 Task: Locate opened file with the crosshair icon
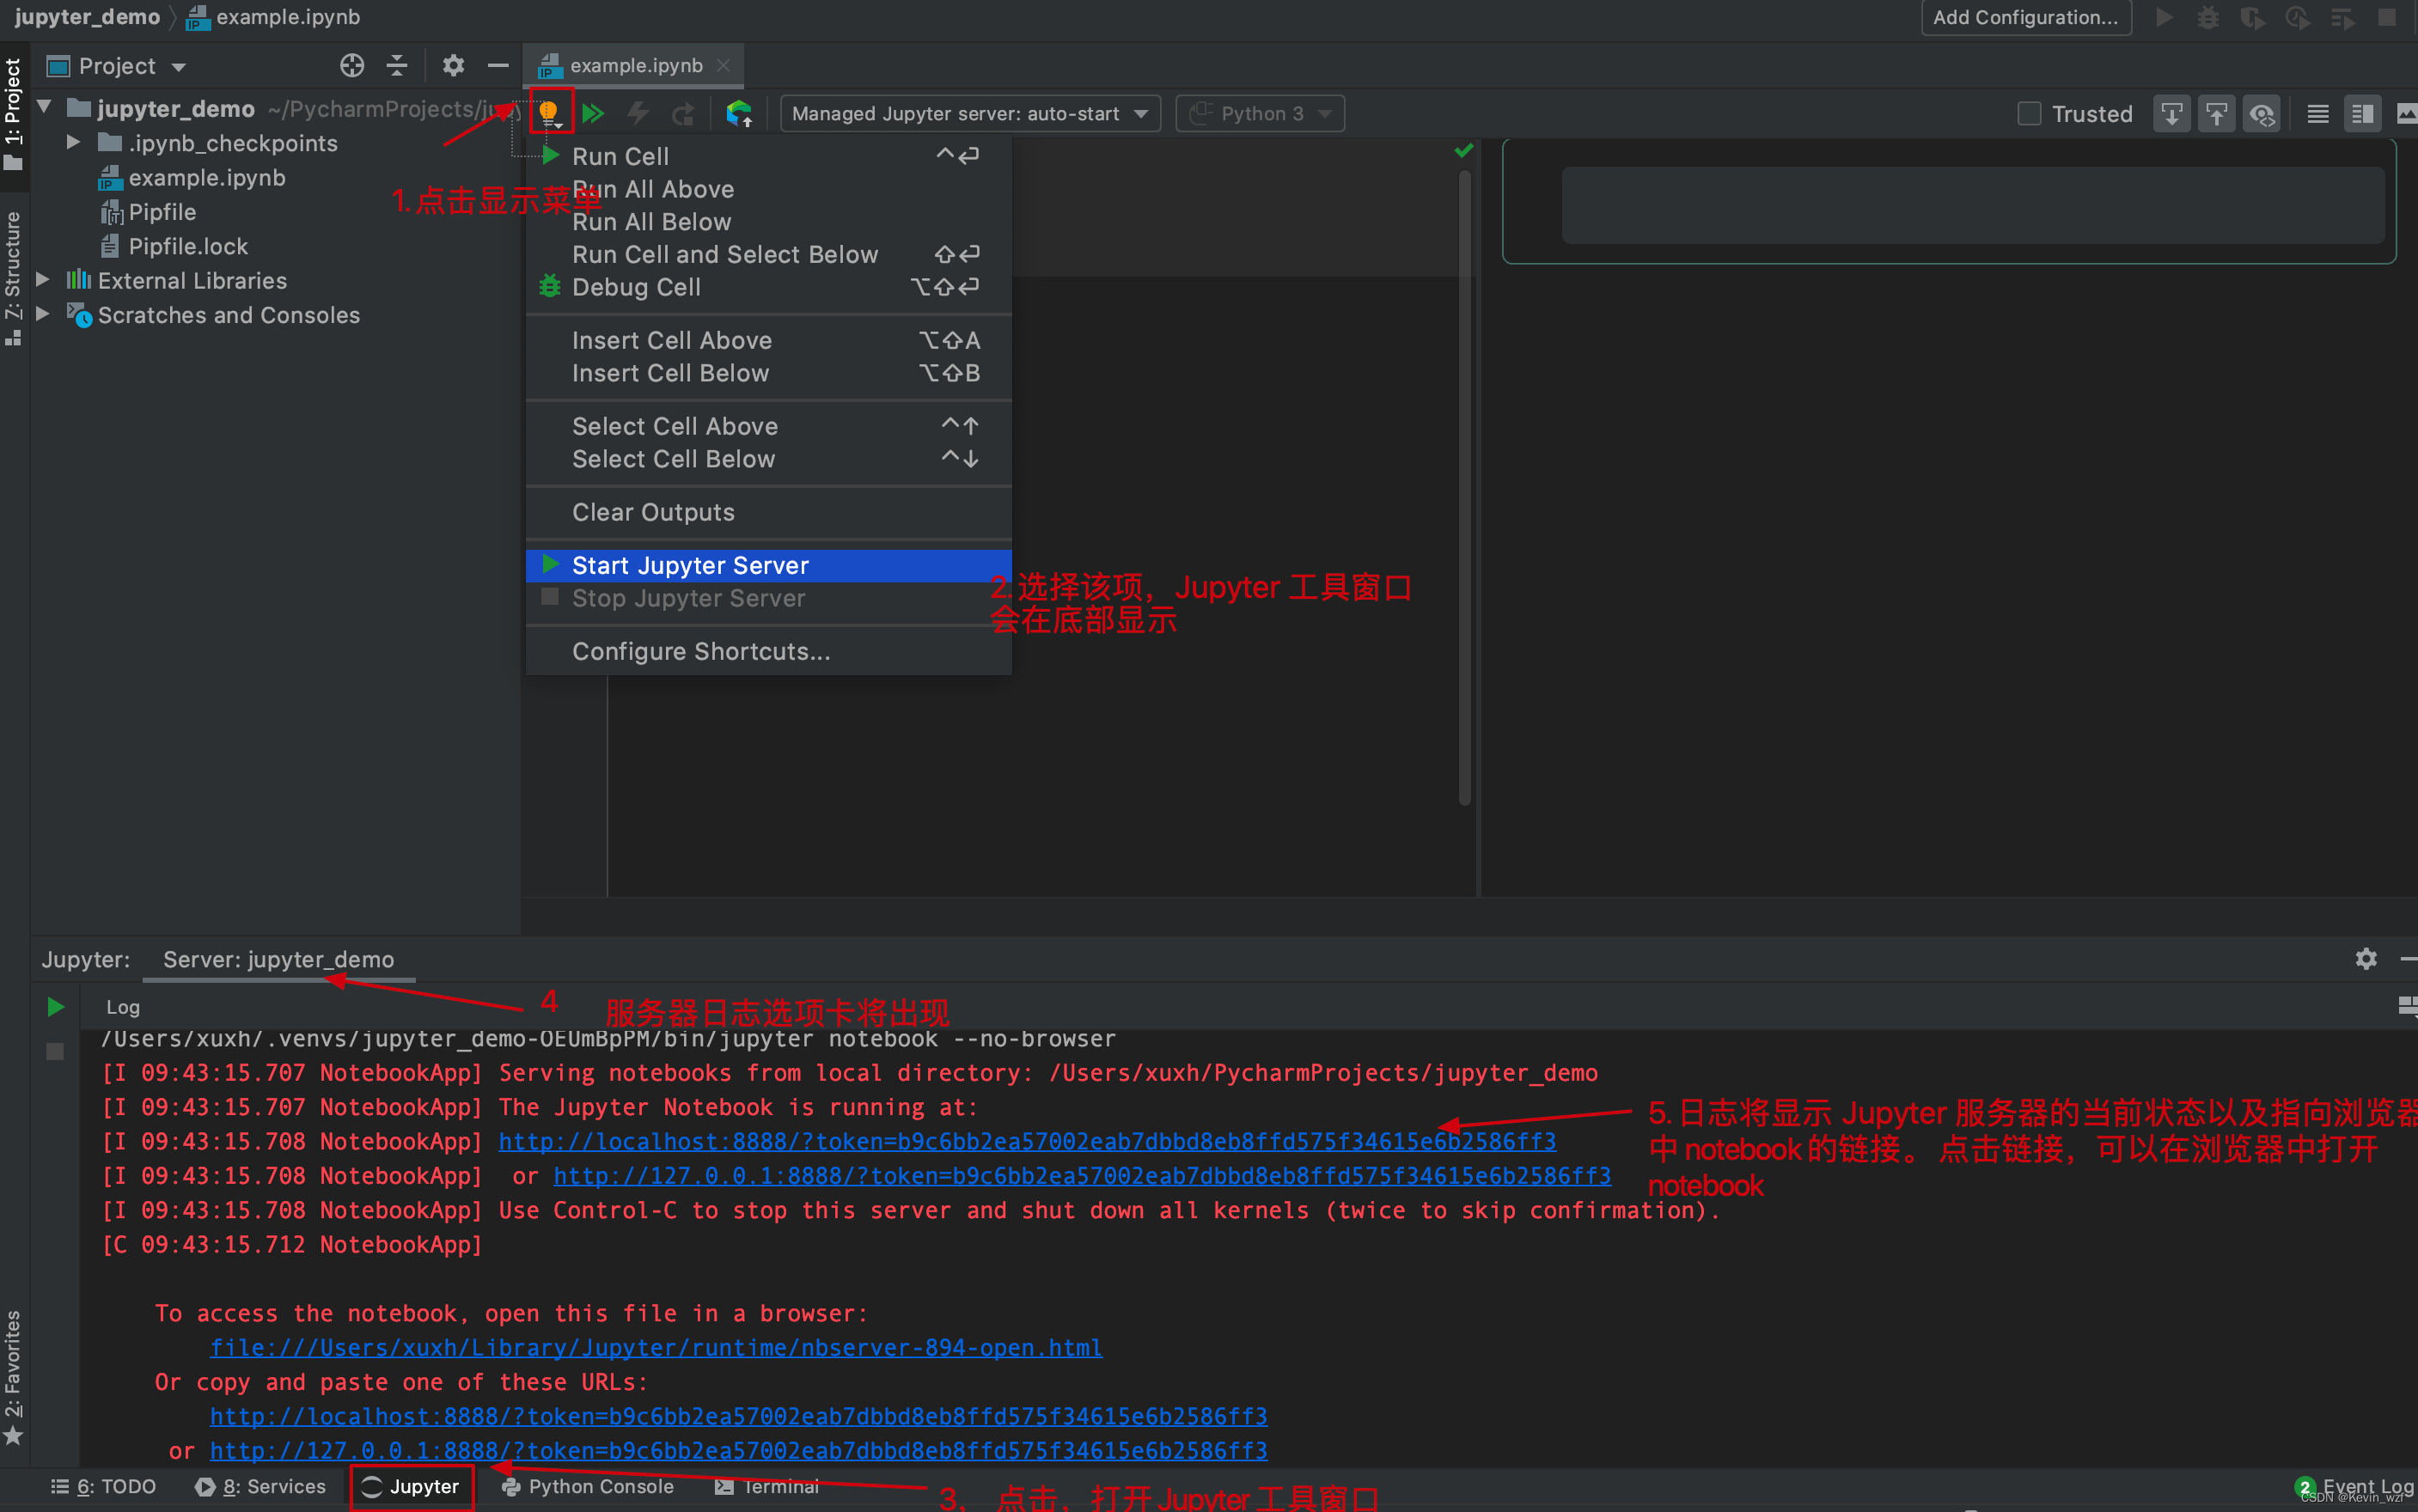352,65
